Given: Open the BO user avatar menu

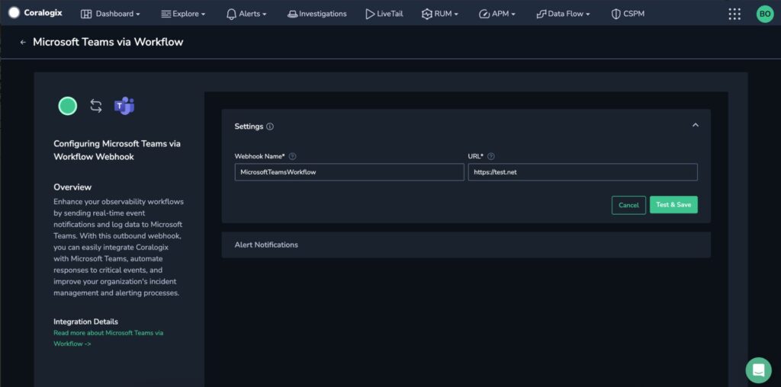Looking at the screenshot, I should (x=764, y=14).
